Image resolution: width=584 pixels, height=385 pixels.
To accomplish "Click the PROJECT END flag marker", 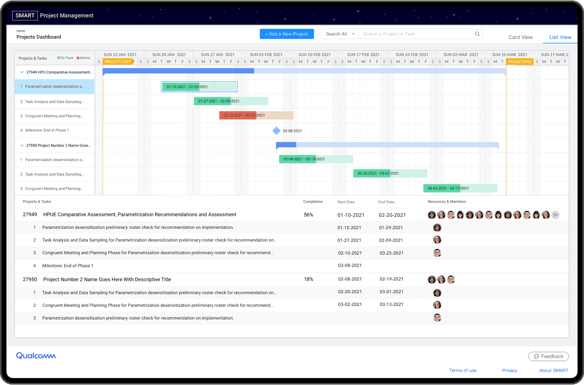I will tap(519, 62).
